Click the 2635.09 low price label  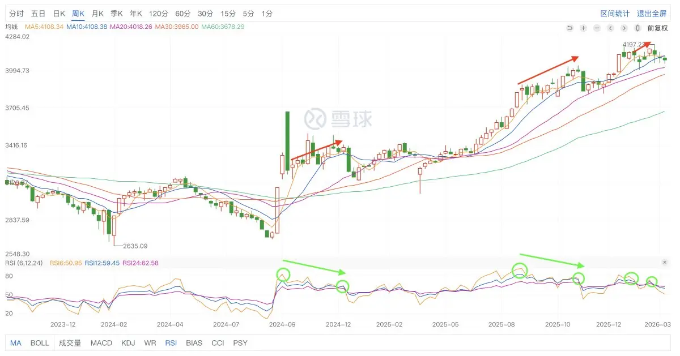tap(135, 246)
